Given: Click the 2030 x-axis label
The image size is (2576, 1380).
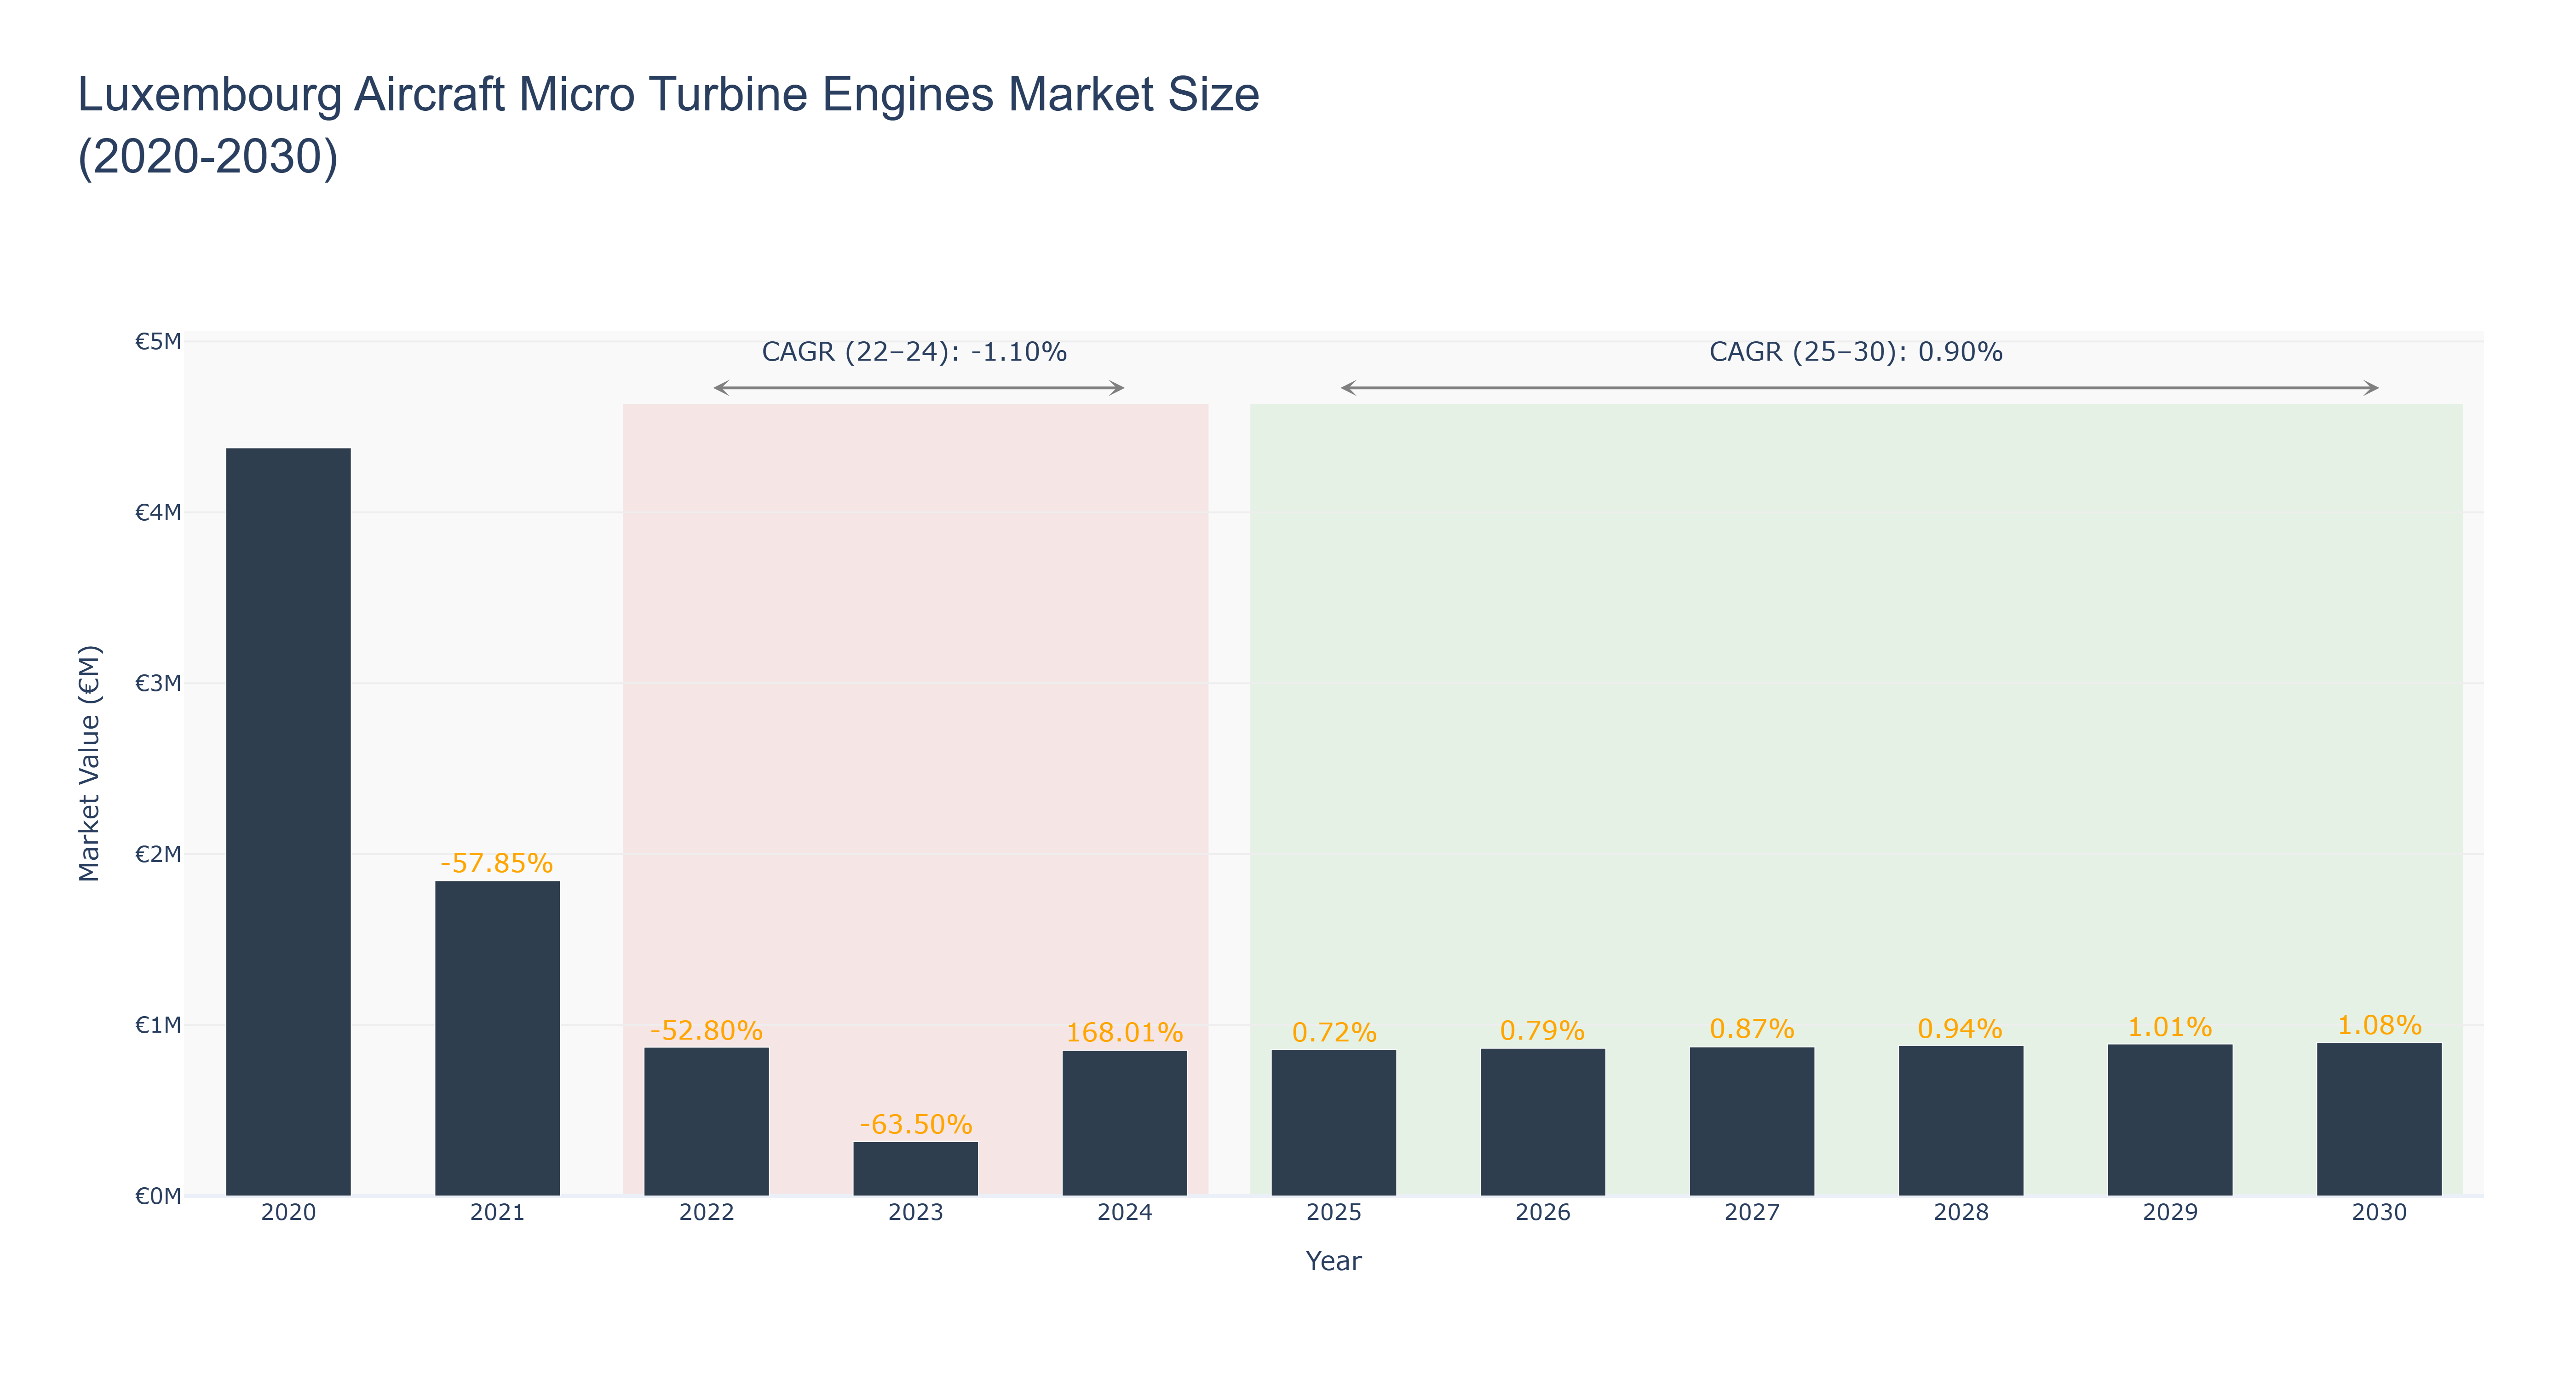Looking at the screenshot, I should pos(2378,1212).
